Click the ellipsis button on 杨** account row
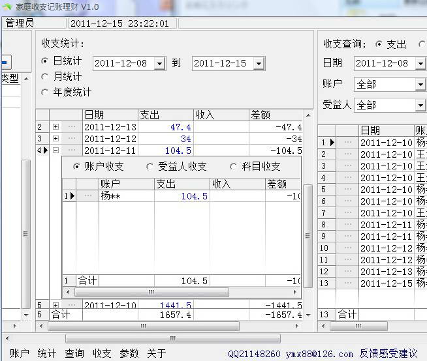The width and height of the screenshot is (427, 361). tap(87, 195)
